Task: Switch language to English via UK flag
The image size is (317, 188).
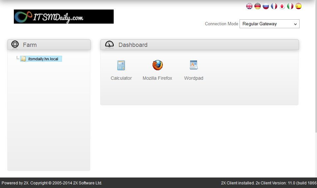Action: [249, 6]
